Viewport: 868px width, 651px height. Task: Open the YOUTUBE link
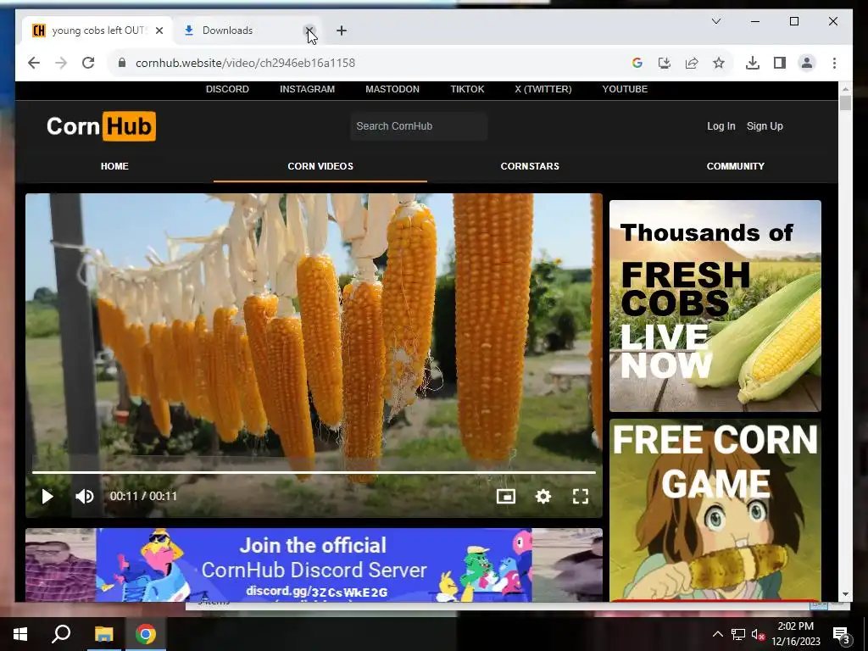click(x=625, y=89)
